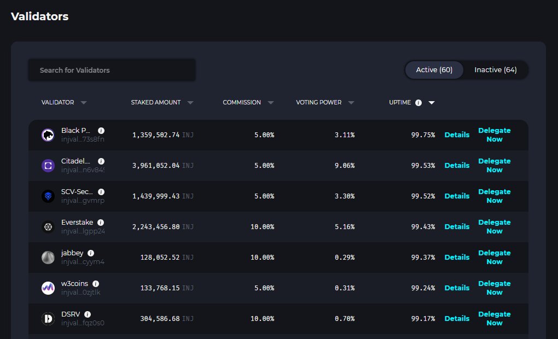Select staked amount 2,243,456.80 INJ

(x=163, y=226)
